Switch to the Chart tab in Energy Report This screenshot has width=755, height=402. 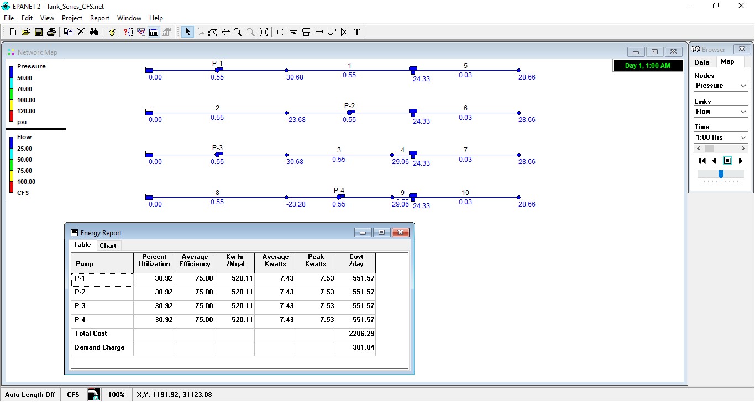(108, 245)
